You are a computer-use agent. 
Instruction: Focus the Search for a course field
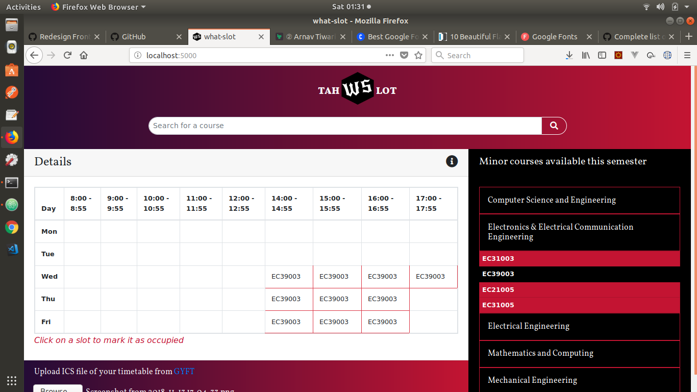click(345, 126)
